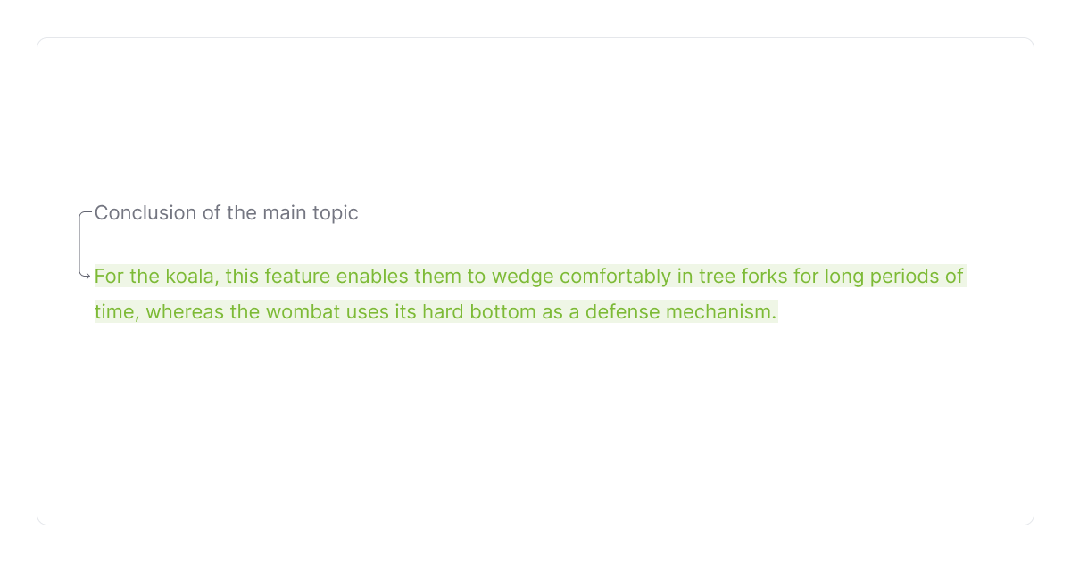Image resolution: width=1071 pixels, height=562 pixels.
Task: Select the "Conclusion of the main topic" label
Action: coord(226,213)
